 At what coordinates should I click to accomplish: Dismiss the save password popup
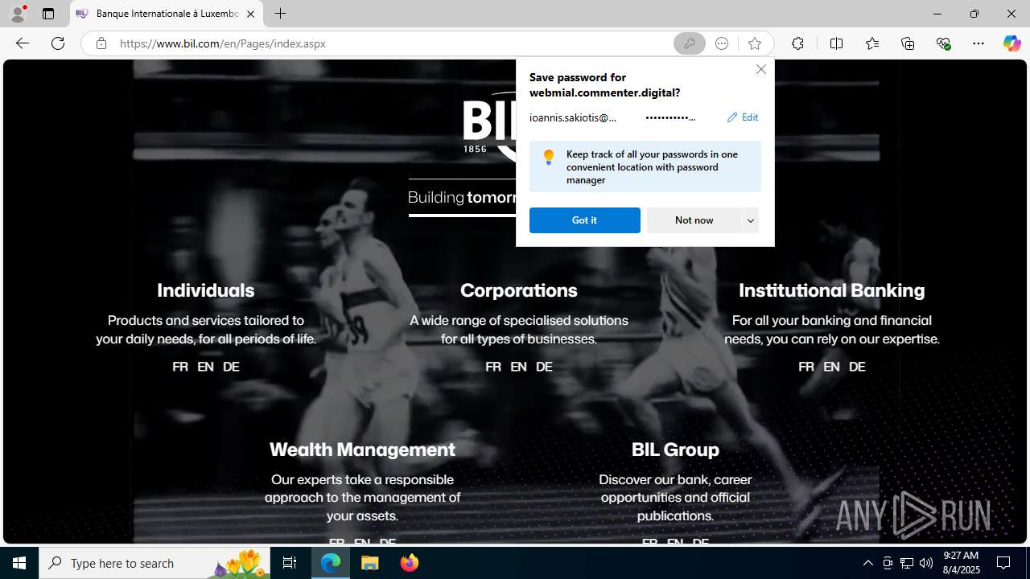pos(760,69)
